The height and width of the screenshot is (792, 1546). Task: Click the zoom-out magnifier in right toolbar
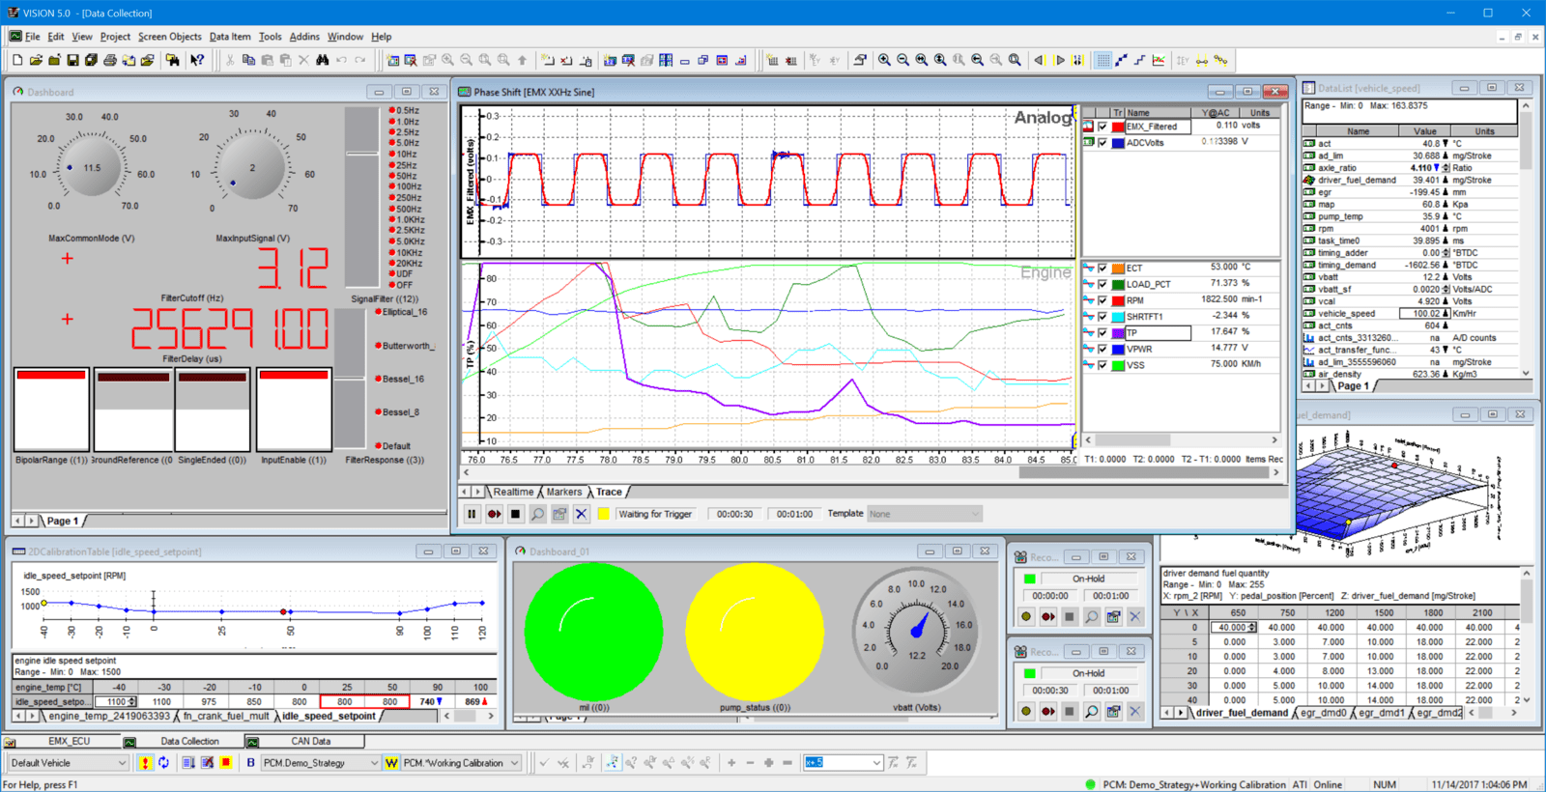pyautogui.click(x=902, y=60)
